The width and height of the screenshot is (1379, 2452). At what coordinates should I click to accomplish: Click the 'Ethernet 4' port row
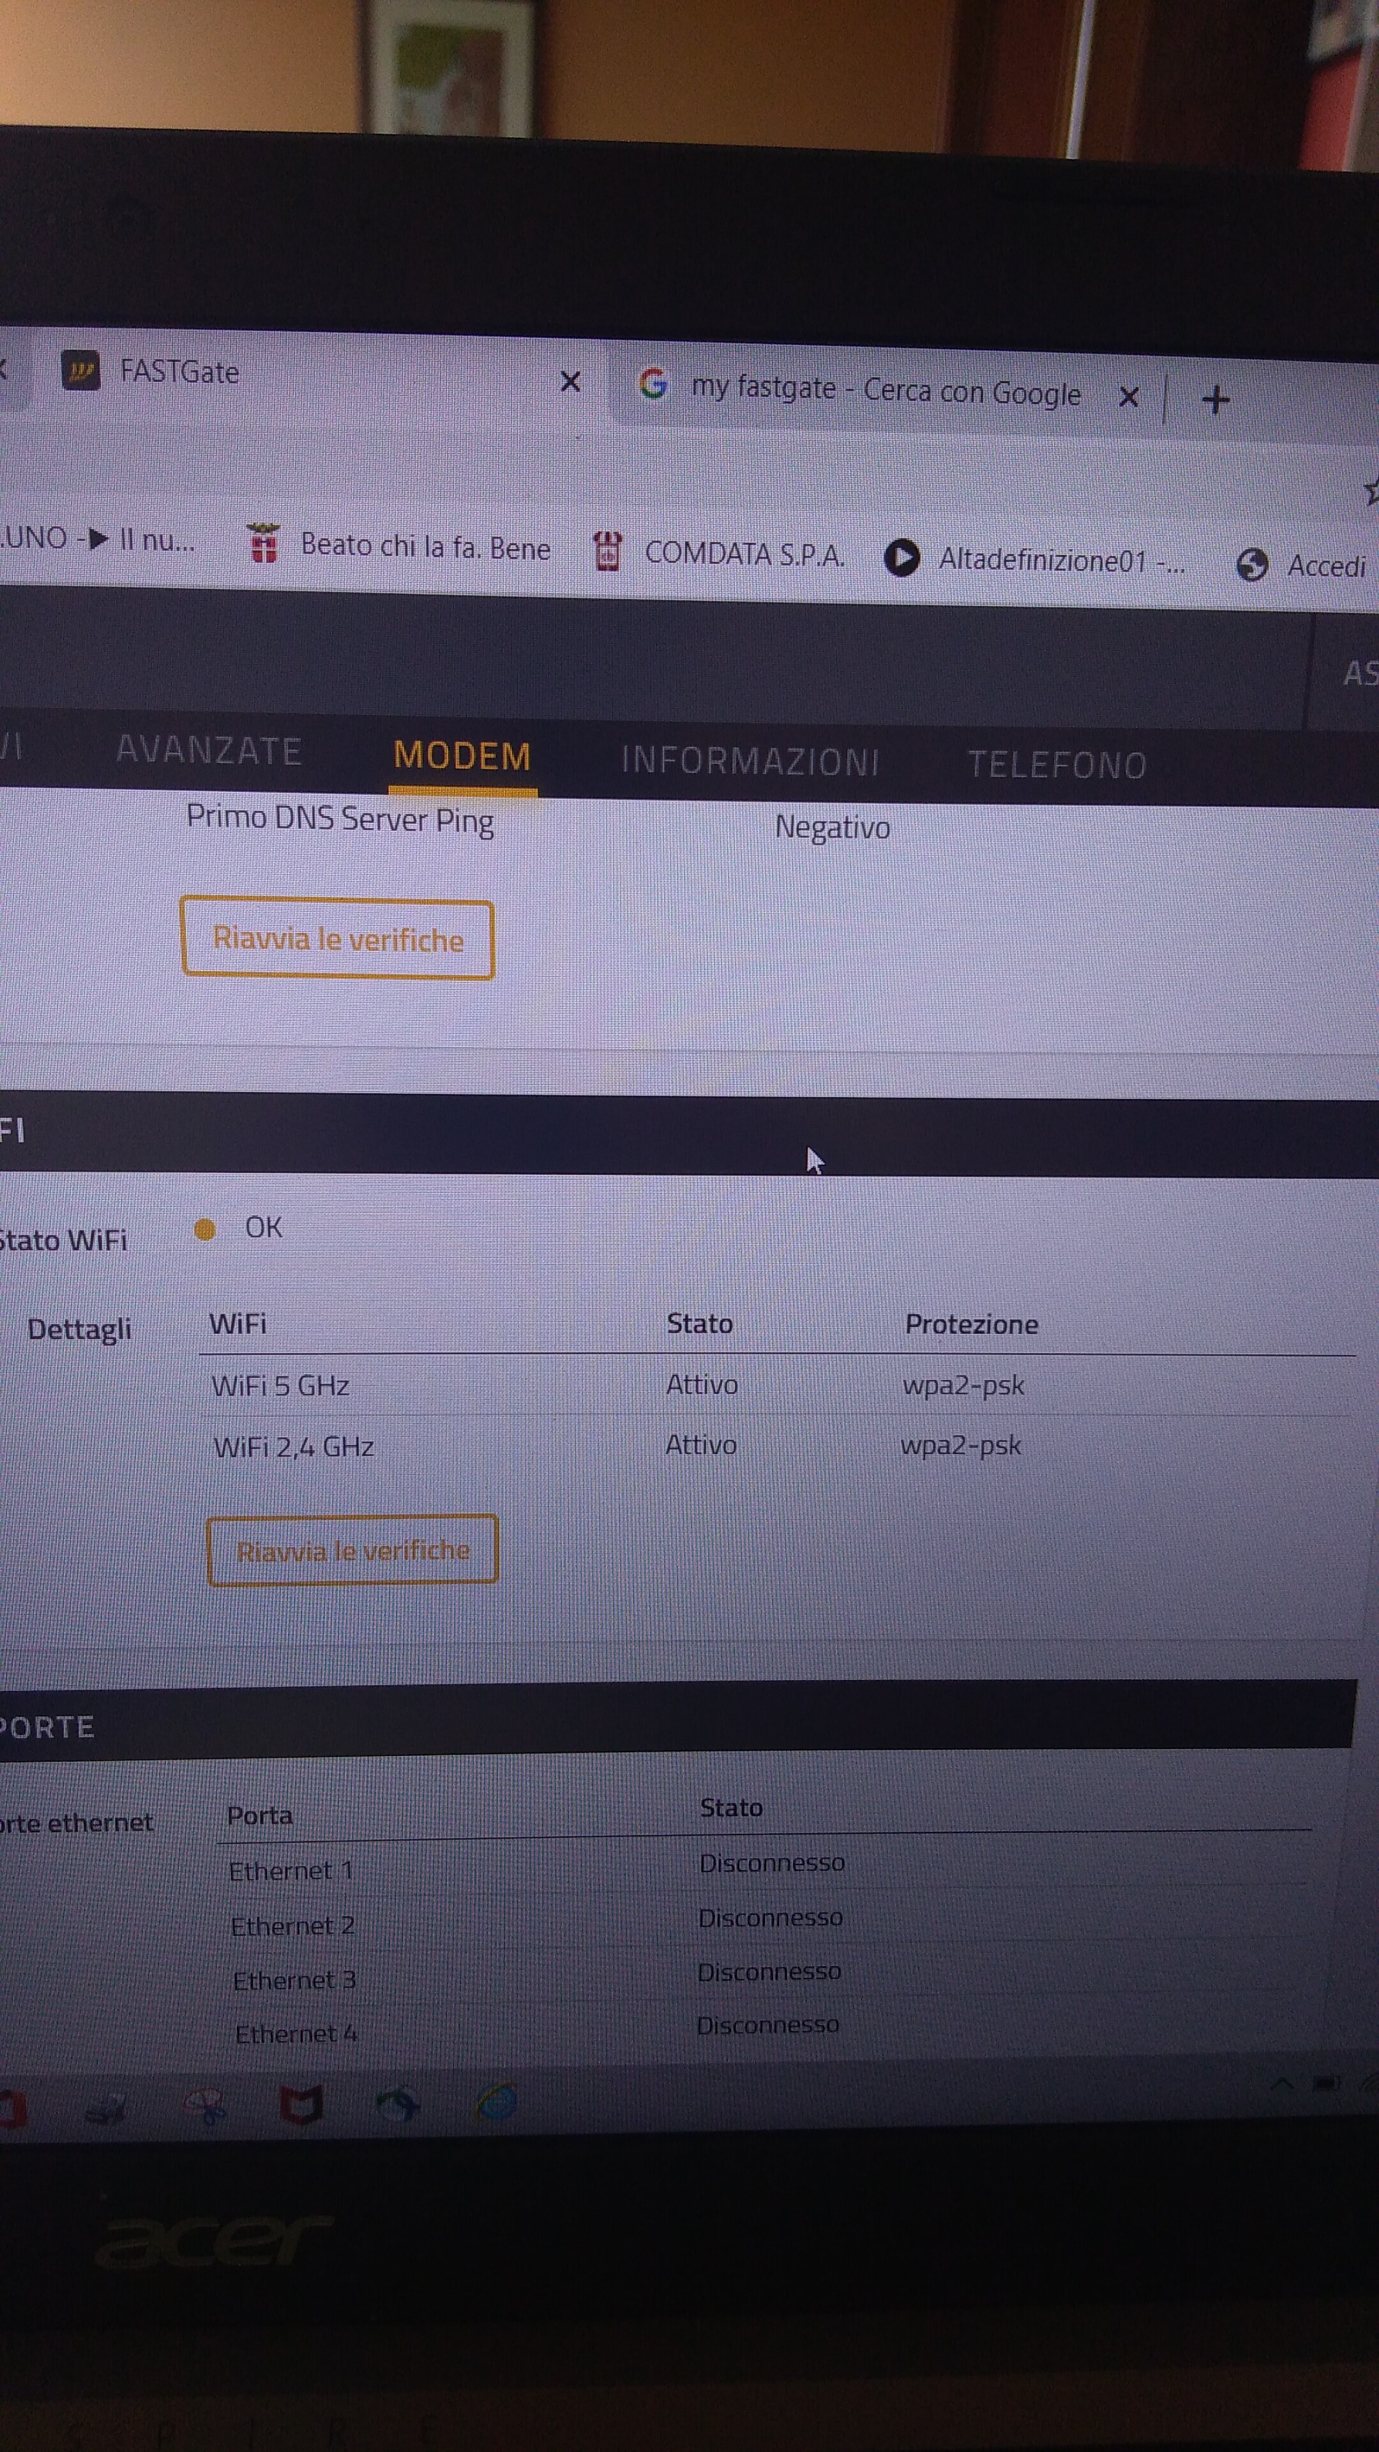(297, 2034)
